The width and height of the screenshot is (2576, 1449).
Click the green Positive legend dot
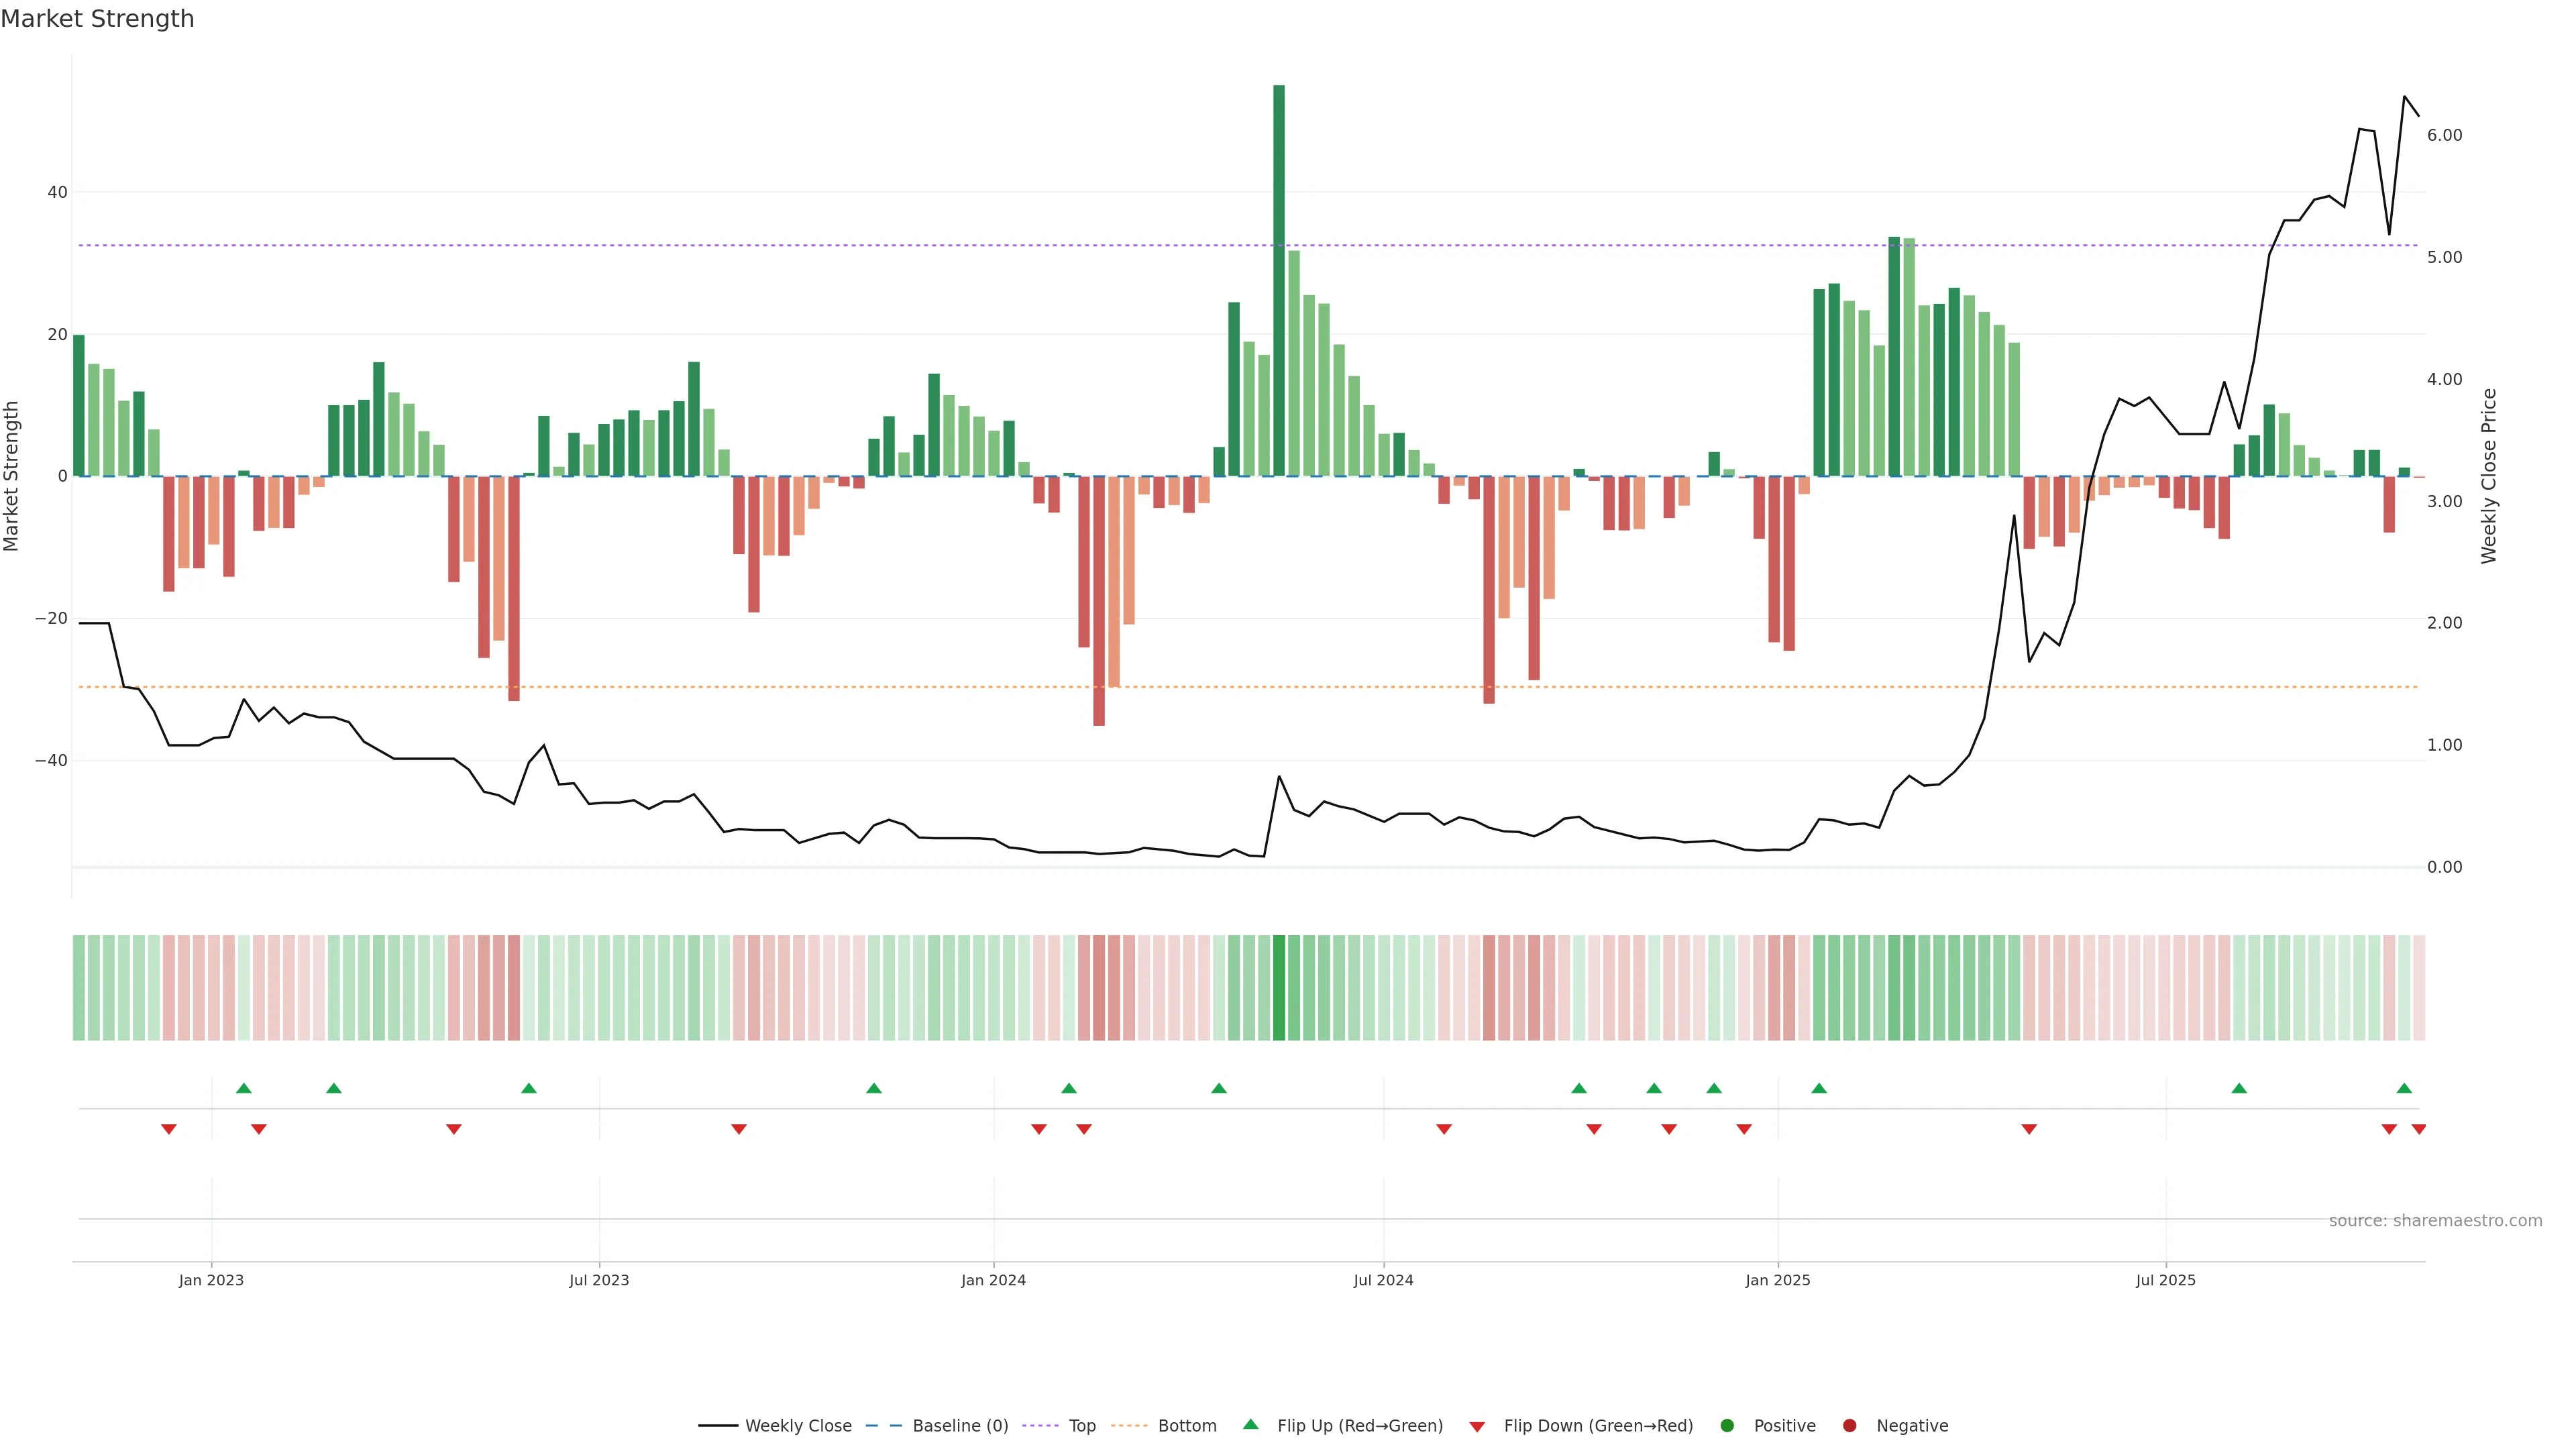[x=1727, y=1425]
